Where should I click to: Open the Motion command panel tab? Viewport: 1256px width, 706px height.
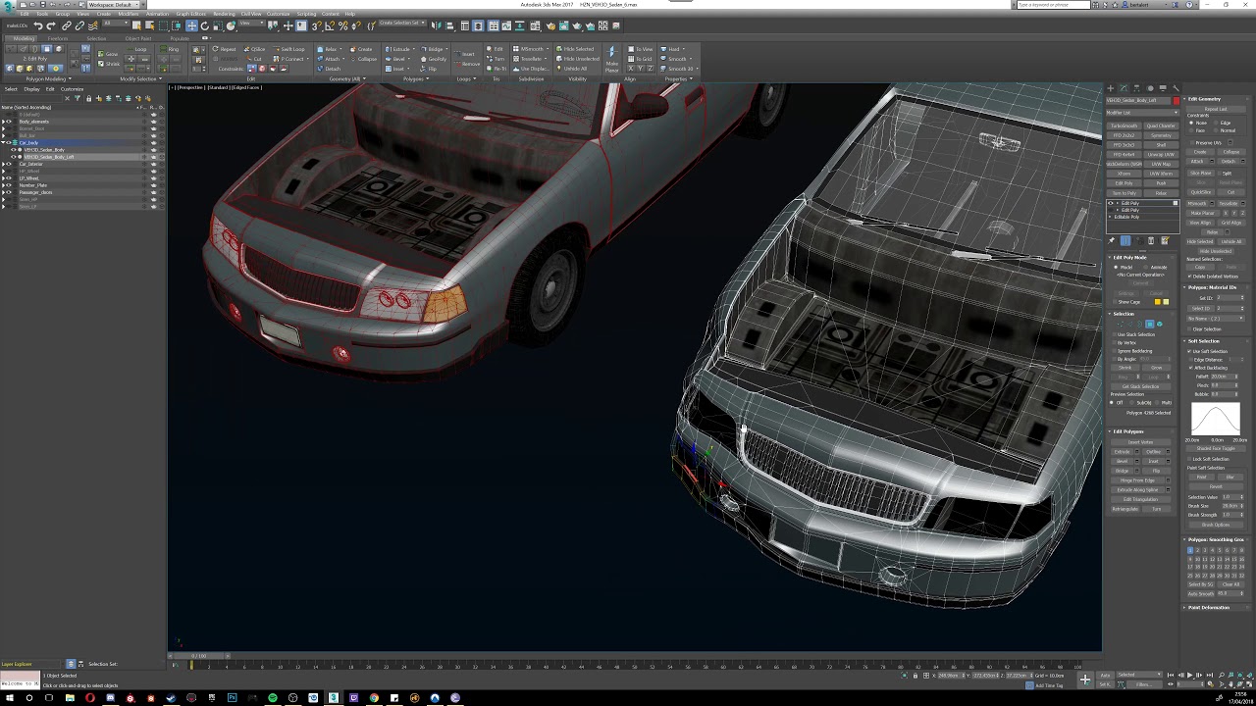(1151, 88)
